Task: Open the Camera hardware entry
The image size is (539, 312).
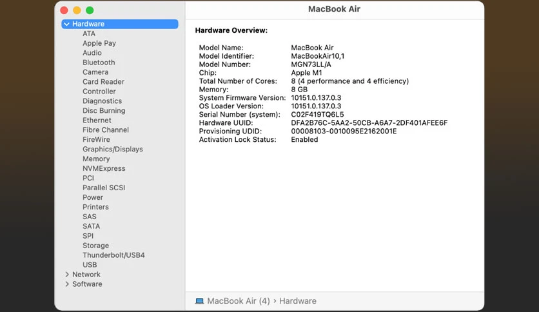Action: pyautogui.click(x=95, y=72)
